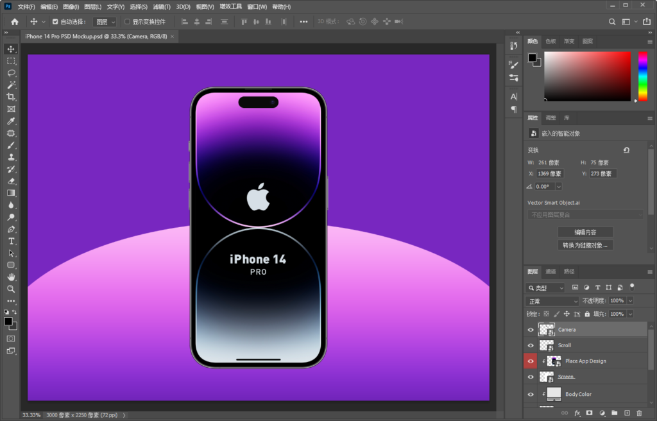The image size is (657, 421).
Task: Add a layer mask from the Layers panel
Action: point(589,413)
